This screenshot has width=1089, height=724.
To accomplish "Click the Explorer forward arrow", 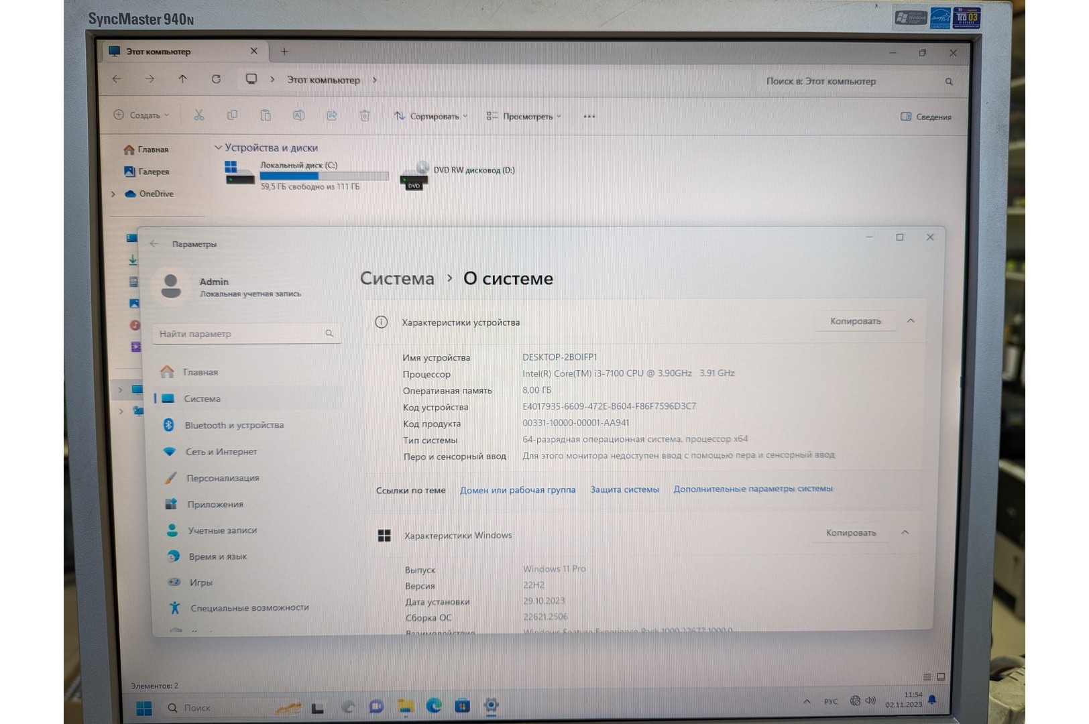I will 150,78.
